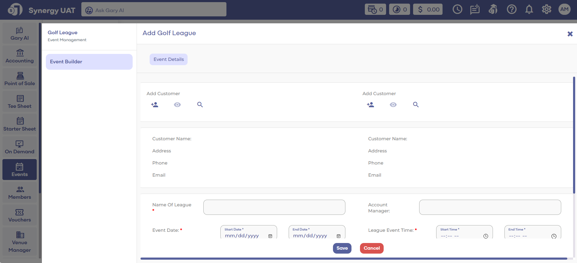This screenshot has width=577, height=263.
Task: Open the End Date calendar picker
Action: (x=338, y=236)
